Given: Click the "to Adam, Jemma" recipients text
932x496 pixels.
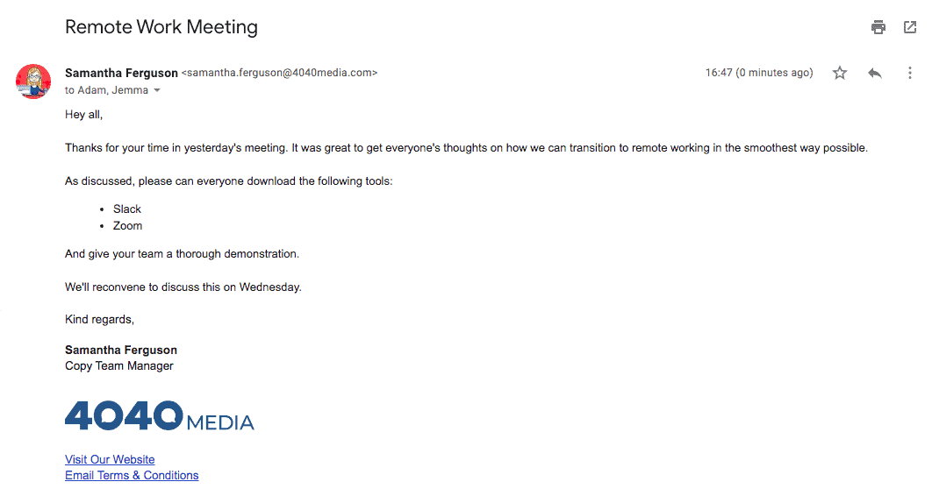Looking at the screenshot, I should click(106, 90).
